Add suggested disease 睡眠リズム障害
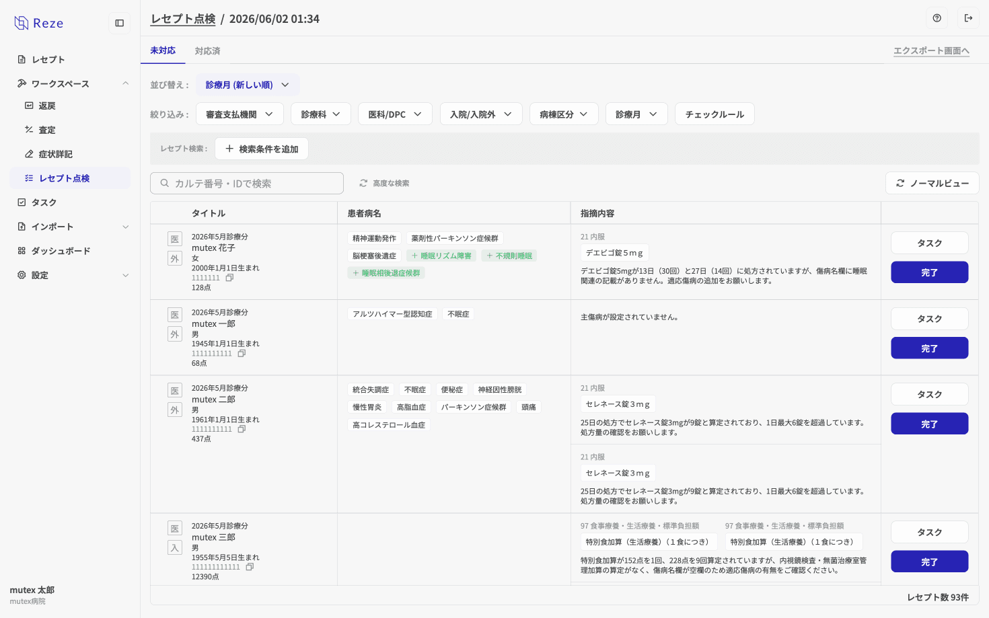This screenshot has height=618, width=989. [441, 256]
